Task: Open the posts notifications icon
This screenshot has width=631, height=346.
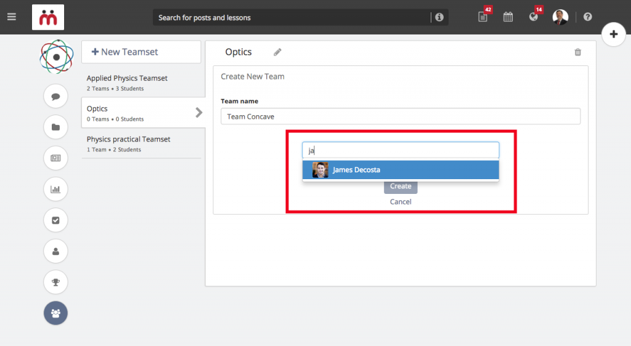Action: click(483, 17)
